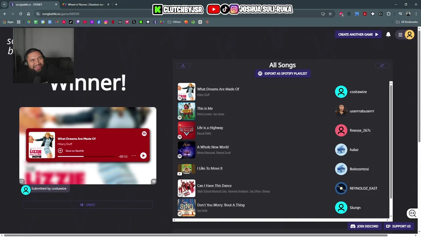Screen dimensions: 421x237
Task: Open the three-dots menu in Spotify player
Action: click(x=134, y=156)
